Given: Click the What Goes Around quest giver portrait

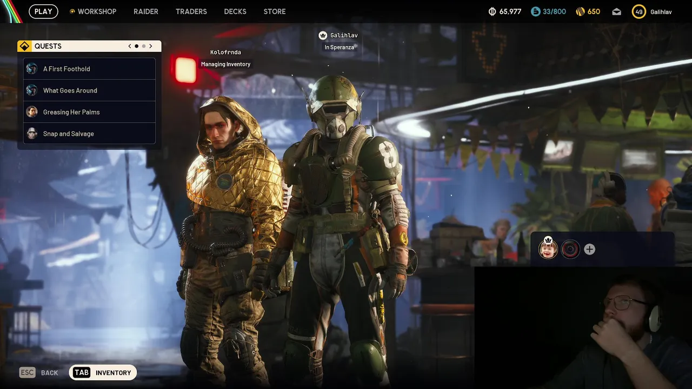Looking at the screenshot, I should [x=32, y=90].
